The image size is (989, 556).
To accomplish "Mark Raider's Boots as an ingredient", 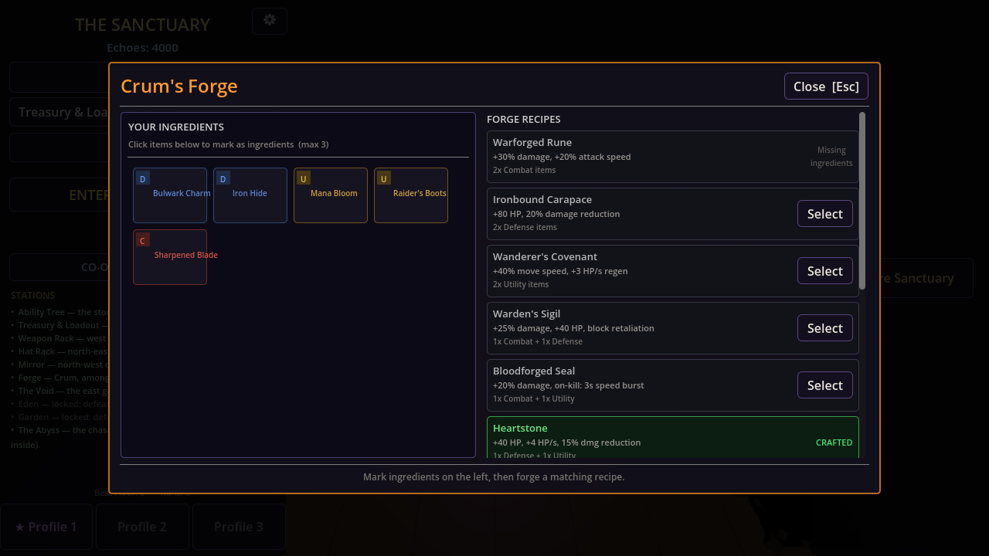I will pyautogui.click(x=411, y=195).
